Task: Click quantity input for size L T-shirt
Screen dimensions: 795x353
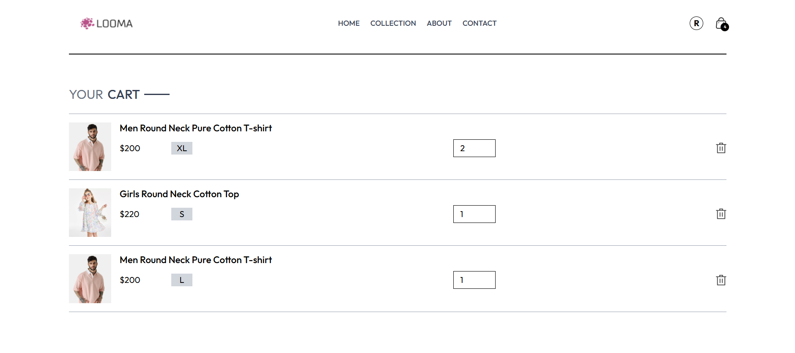Action: click(474, 280)
